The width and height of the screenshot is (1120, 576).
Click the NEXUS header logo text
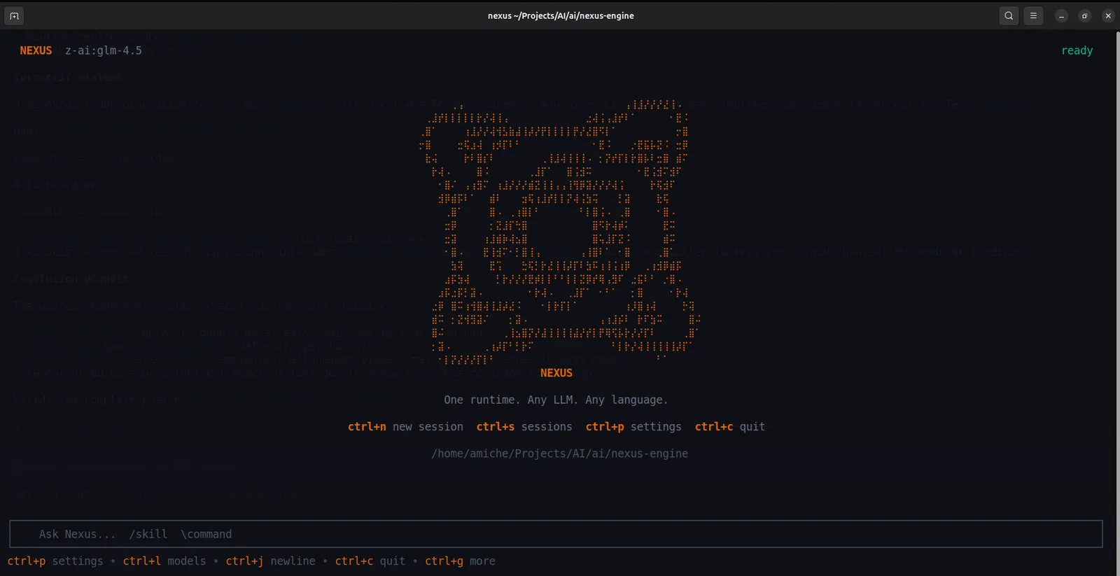click(36, 50)
